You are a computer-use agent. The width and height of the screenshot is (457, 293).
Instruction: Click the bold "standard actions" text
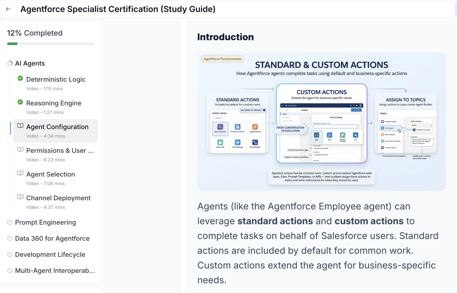click(x=275, y=221)
